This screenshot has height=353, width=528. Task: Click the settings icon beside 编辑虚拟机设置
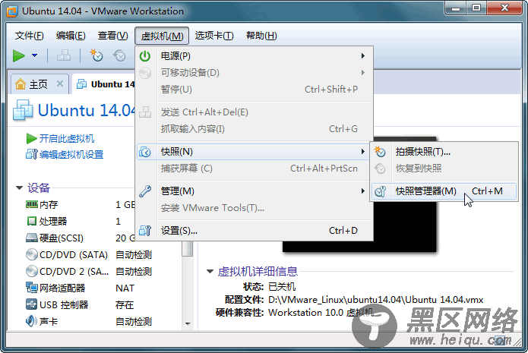32,154
